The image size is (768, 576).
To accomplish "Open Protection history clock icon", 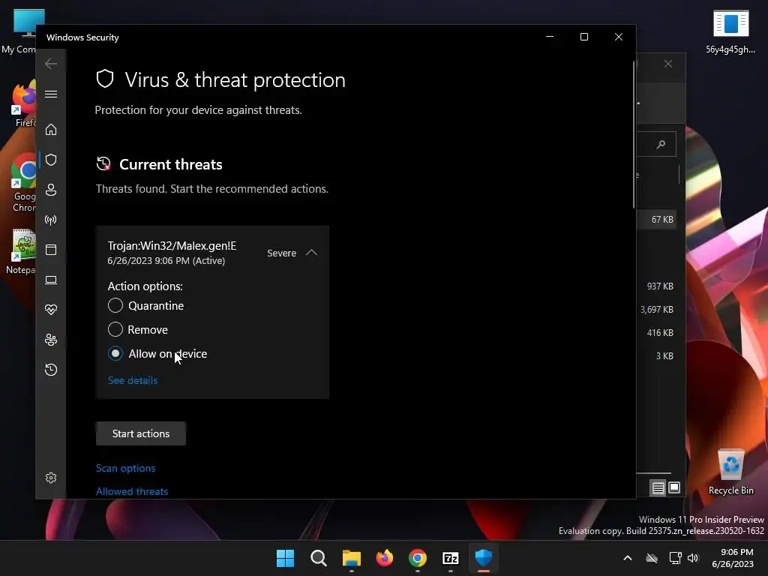I will (51, 370).
